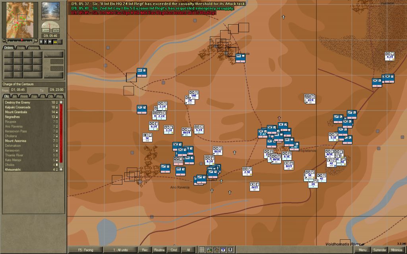Adjust the map zoom slider marker
407x254 pixels.
click(22, 40)
